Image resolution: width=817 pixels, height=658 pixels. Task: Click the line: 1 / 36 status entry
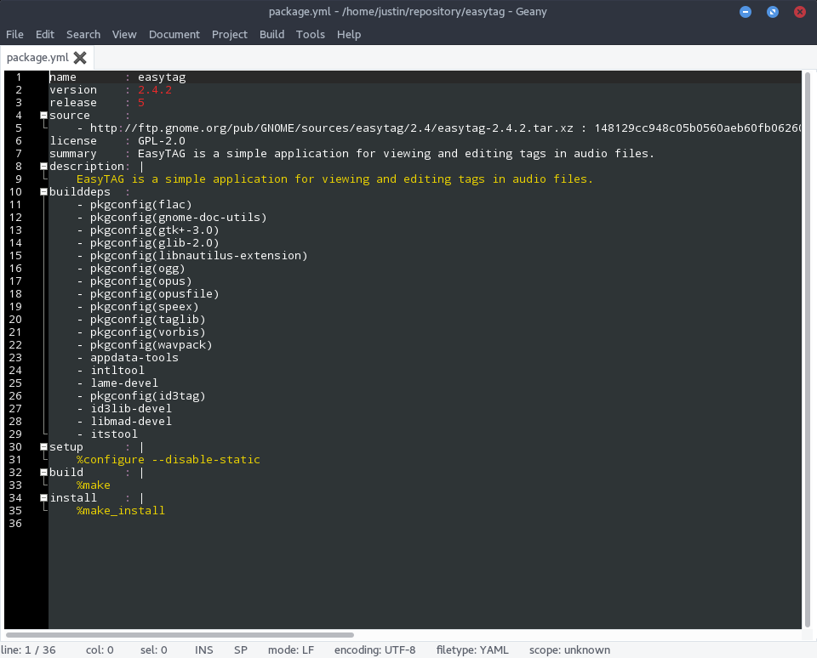click(x=28, y=650)
